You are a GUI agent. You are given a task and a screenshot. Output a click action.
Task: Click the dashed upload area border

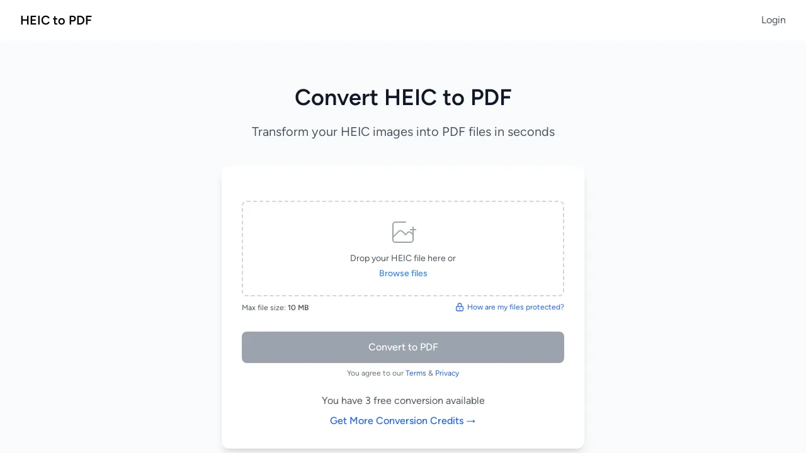(403, 201)
